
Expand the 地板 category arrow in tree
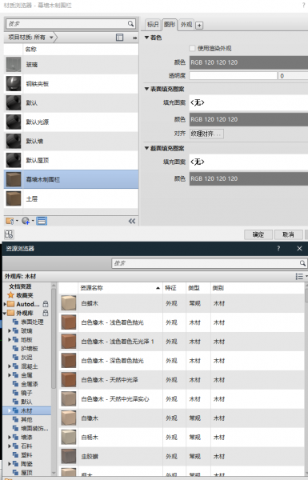(x=10, y=339)
